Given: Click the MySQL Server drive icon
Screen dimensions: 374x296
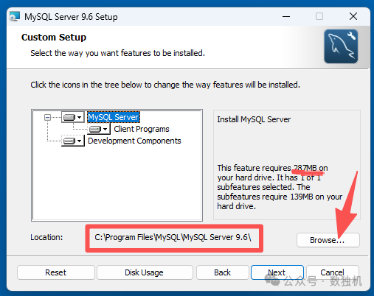Looking at the screenshot, I should [x=69, y=117].
